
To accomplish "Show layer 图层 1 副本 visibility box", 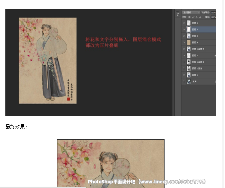I will tap(184, 68).
